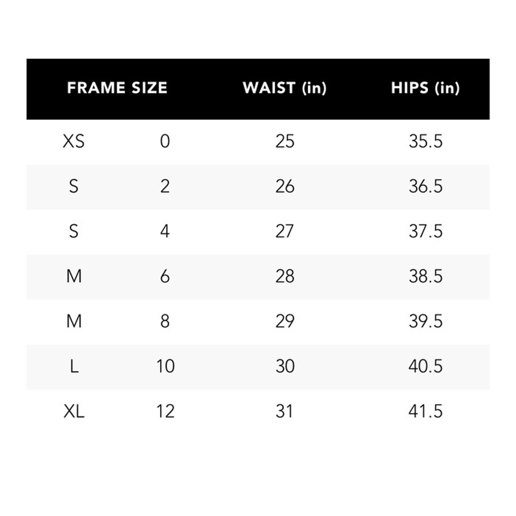
Task: Click frame size number 10
Action: (x=165, y=366)
